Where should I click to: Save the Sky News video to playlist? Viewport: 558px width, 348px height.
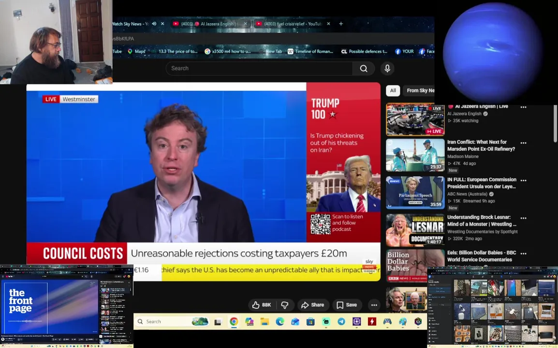click(347, 305)
